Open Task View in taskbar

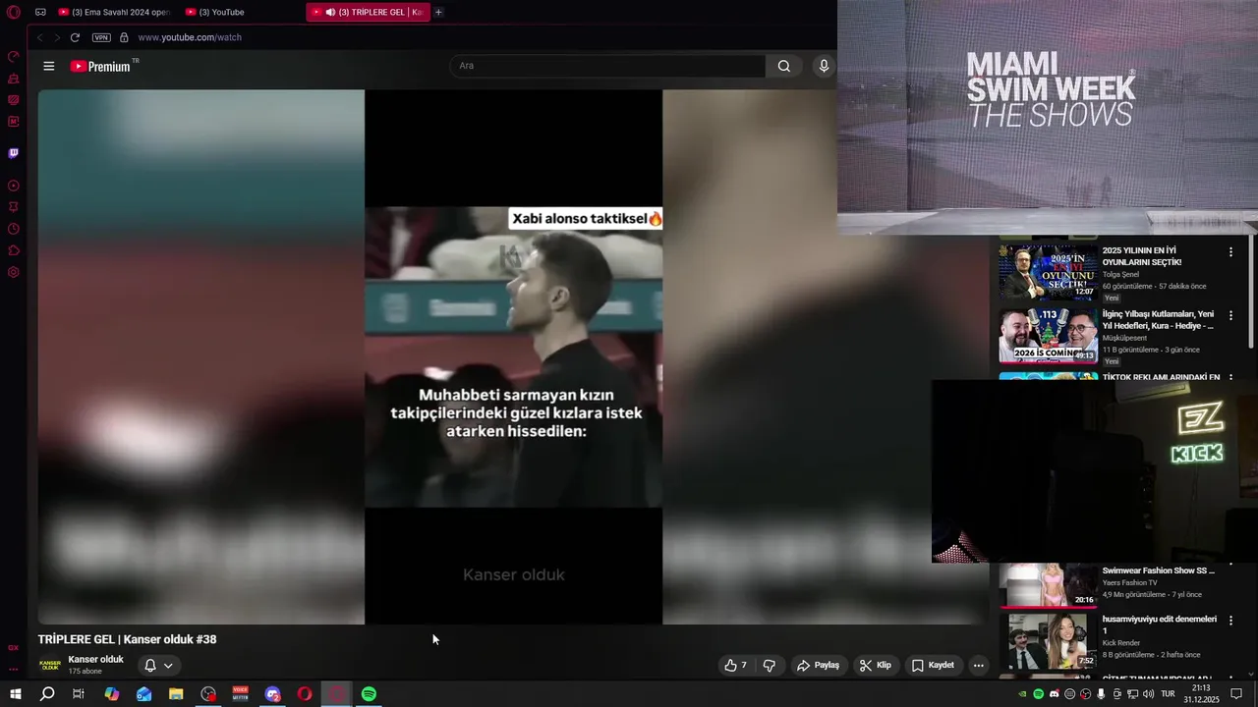[x=79, y=694]
